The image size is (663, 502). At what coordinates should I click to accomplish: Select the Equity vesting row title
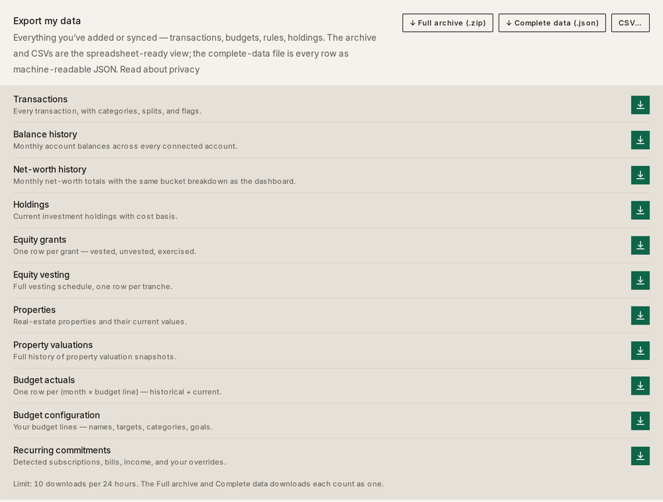[x=41, y=274]
